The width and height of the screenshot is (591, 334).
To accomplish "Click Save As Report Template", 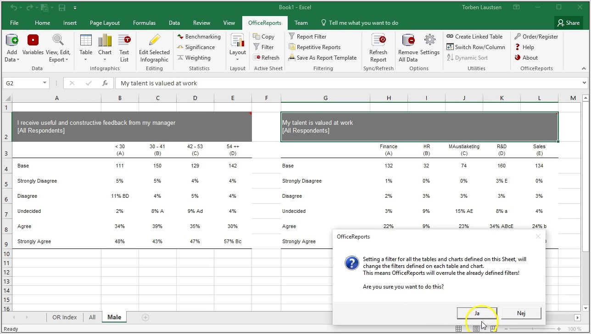I will coord(323,58).
